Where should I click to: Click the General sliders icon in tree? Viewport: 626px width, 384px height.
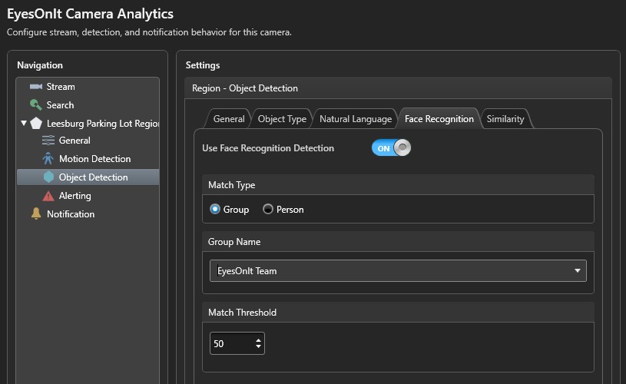pos(48,141)
